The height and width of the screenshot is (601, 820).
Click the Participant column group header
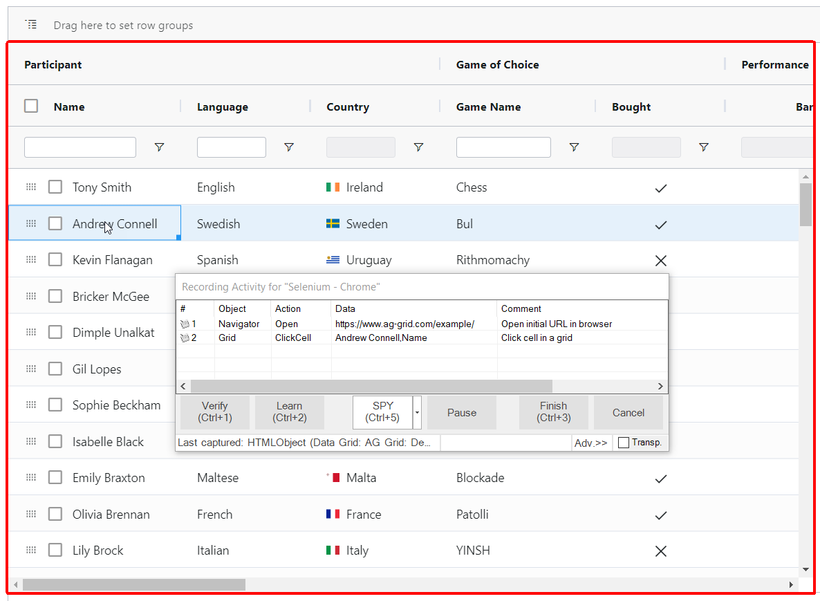click(x=53, y=64)
